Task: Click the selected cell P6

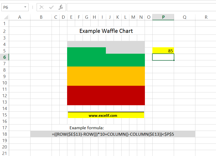Action: [x=163, y=57]
